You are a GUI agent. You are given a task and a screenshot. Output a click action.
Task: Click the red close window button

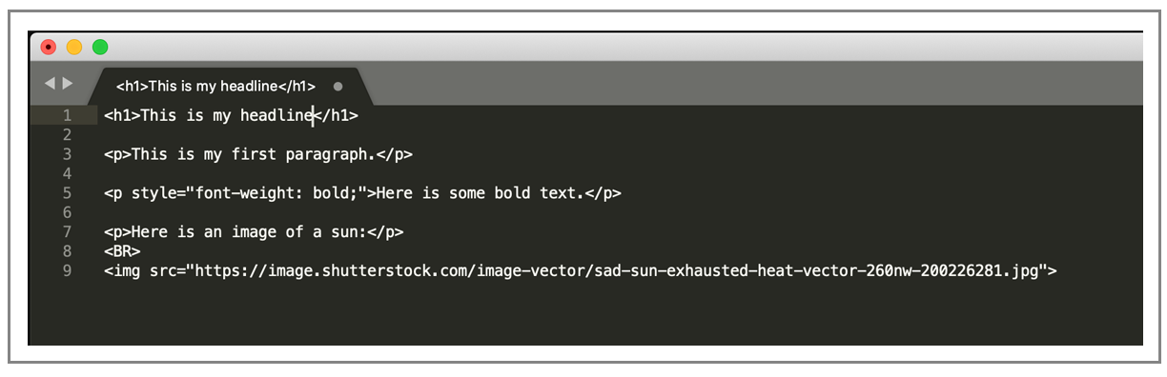click(x=49, y=47)
